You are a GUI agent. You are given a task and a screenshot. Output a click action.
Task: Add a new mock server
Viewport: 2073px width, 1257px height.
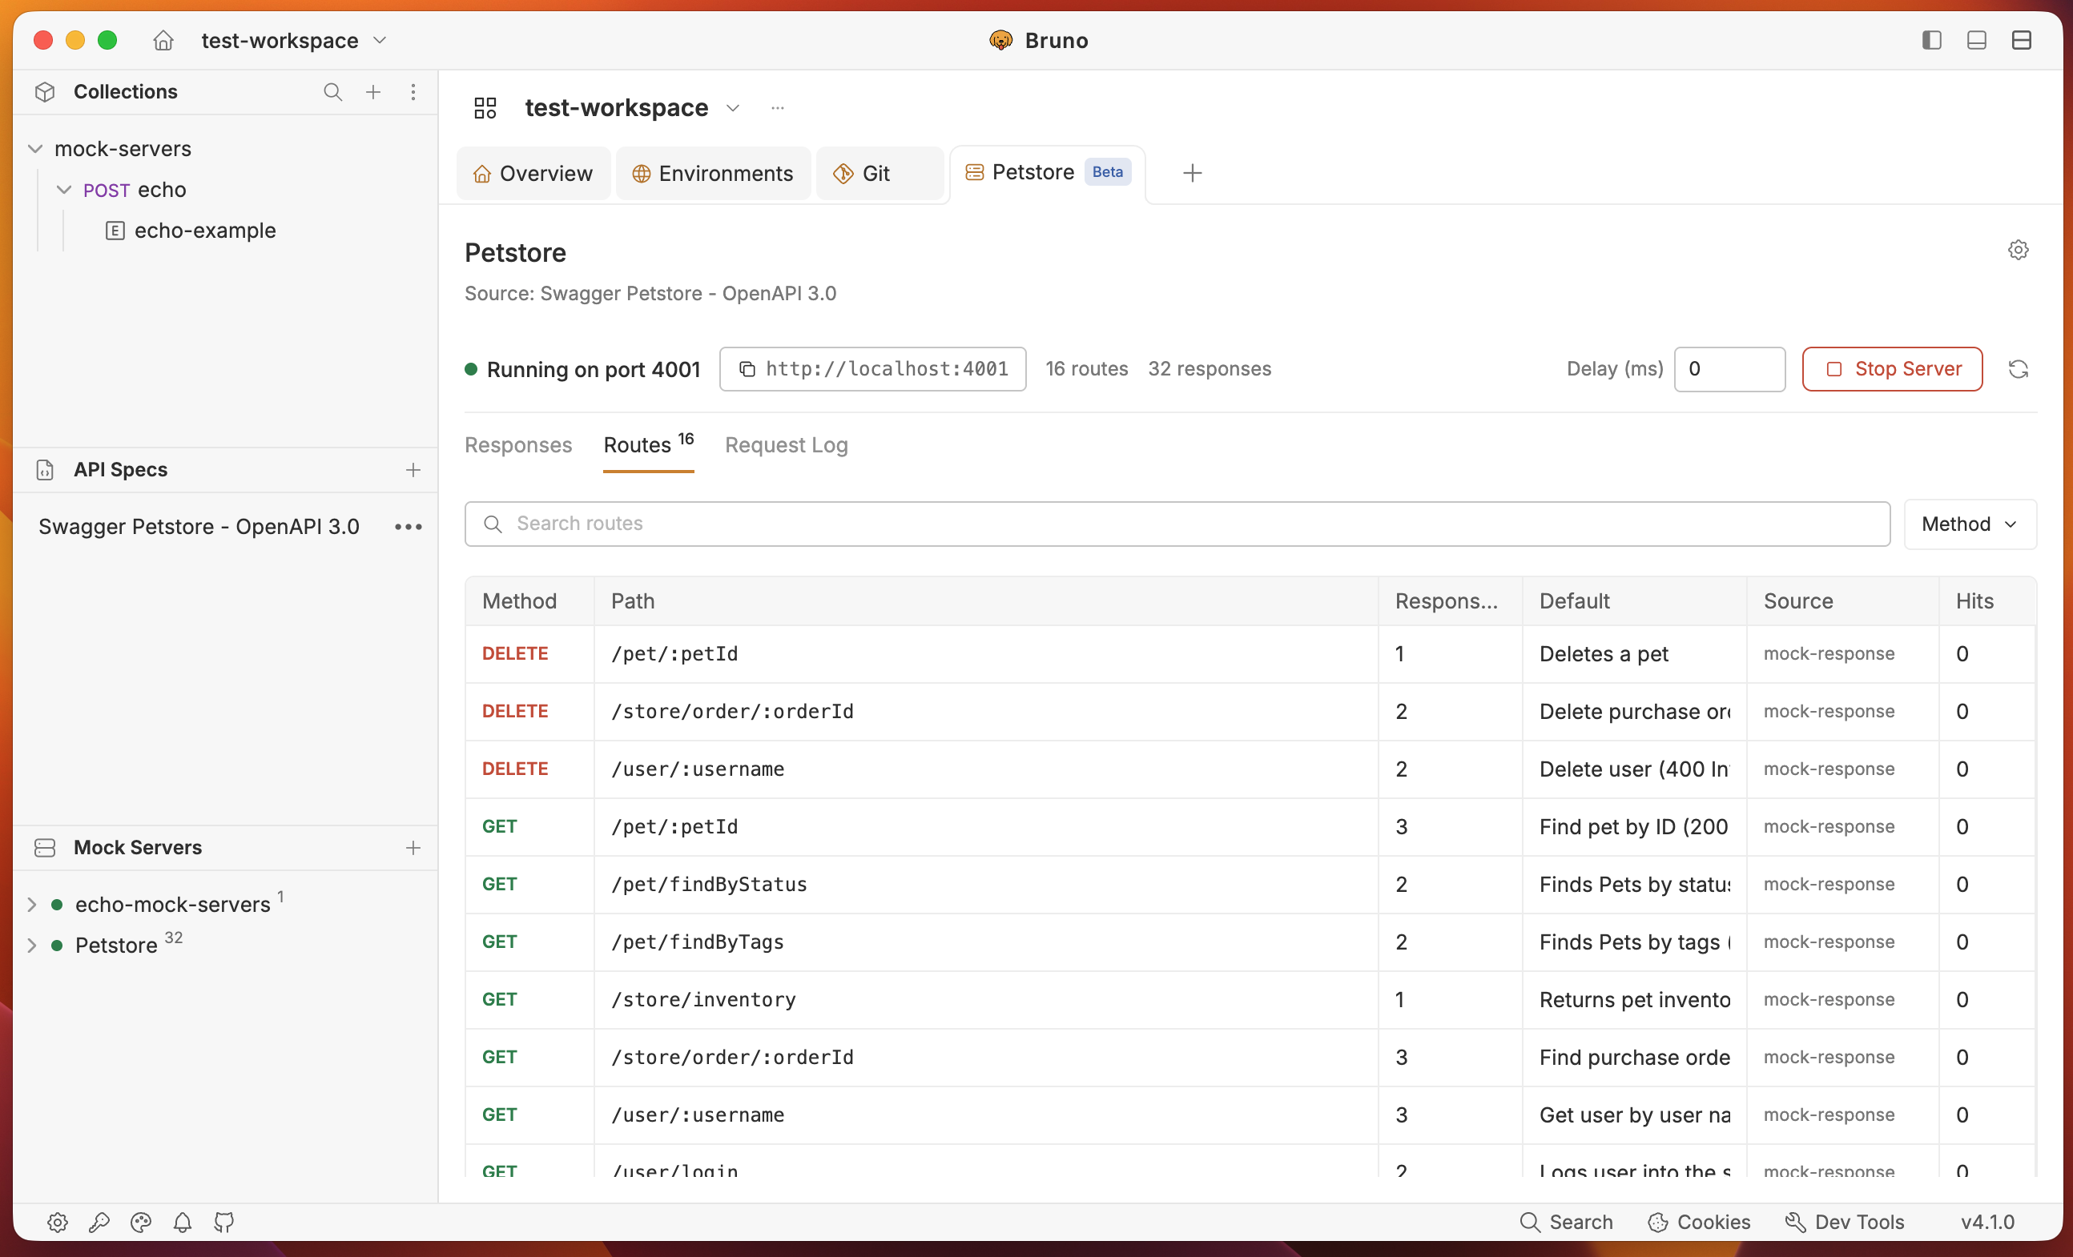[413, 848]
